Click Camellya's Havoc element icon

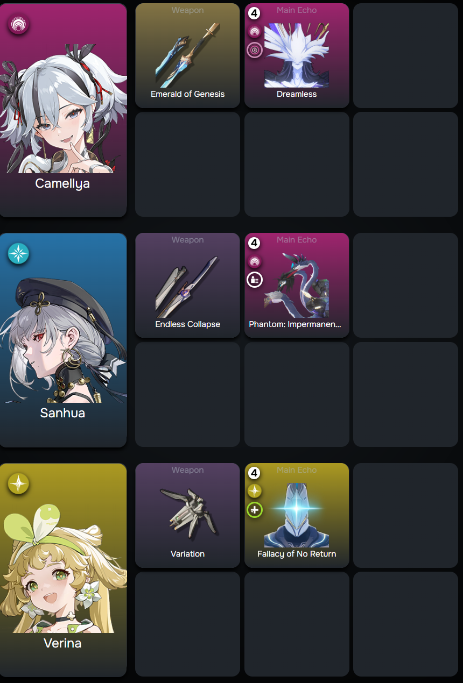pos(18,24)
